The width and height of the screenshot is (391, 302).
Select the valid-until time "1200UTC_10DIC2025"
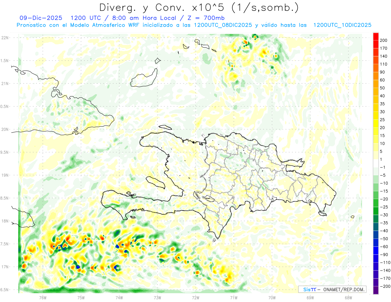[x=342, y=25]
